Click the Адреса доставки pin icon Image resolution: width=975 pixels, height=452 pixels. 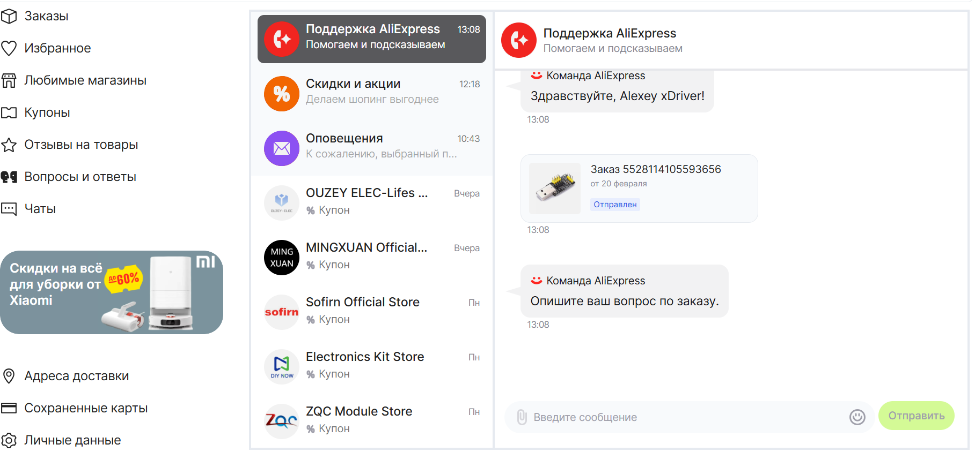[x=9, y=376]
